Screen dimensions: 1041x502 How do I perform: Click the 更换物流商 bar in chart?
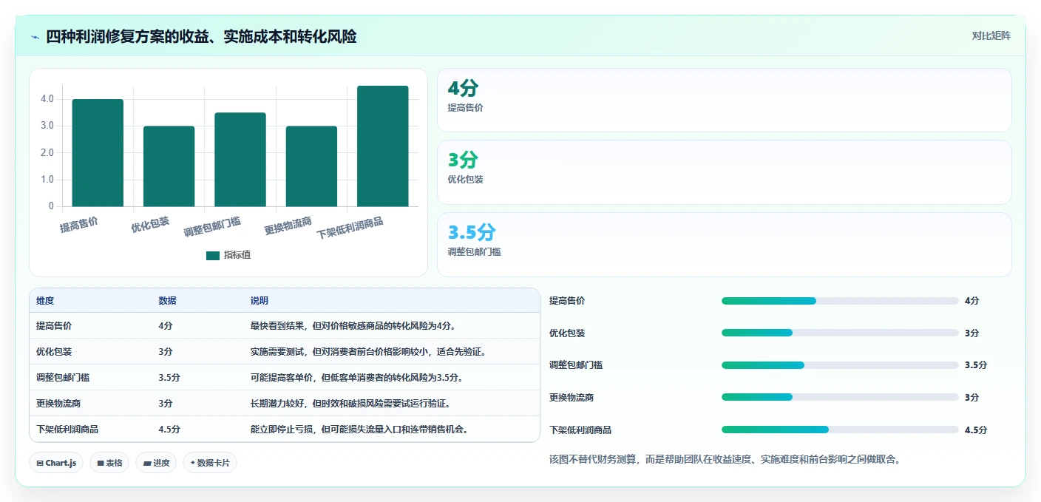tap(311, 166)
